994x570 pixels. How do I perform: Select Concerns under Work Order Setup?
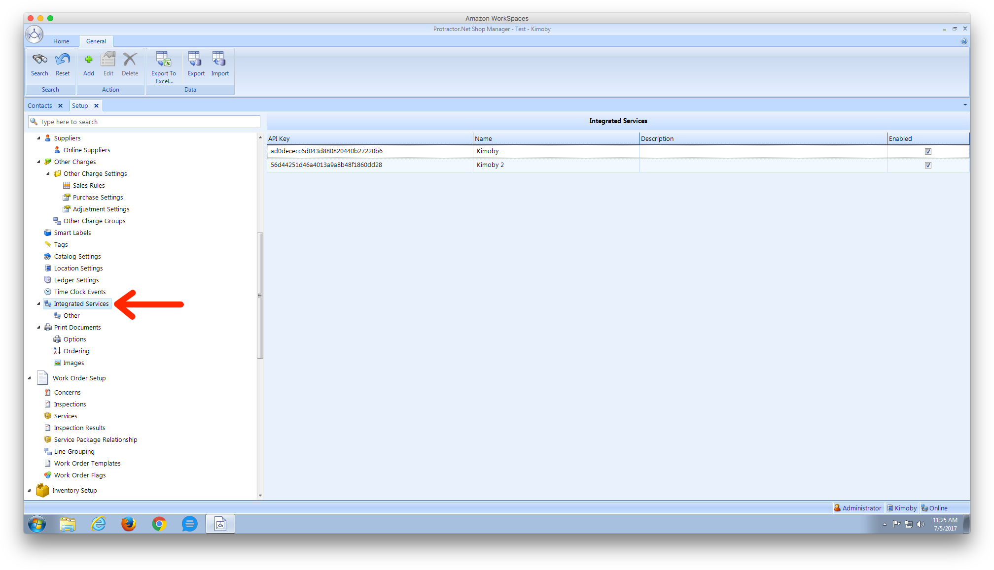pyautogui.click(x=67, y=393)
